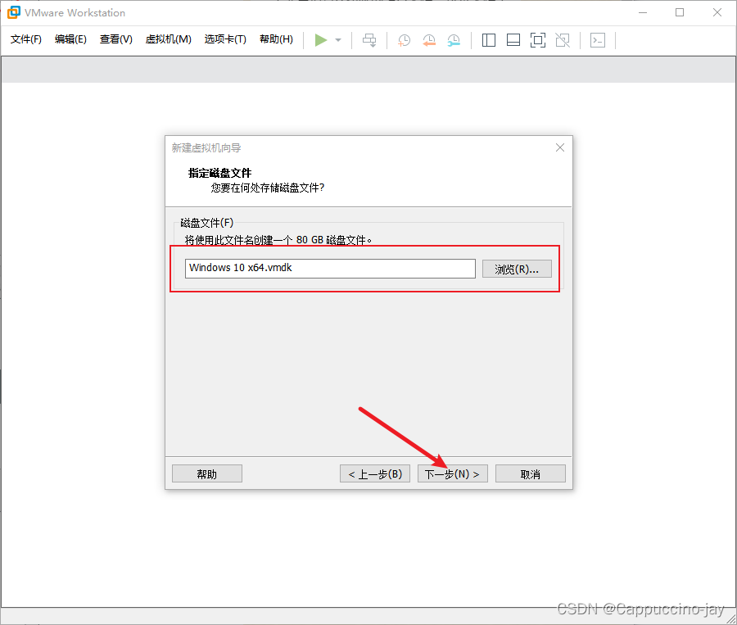
Task: Click the Revert to Snapshot icon
Action: 429,40
